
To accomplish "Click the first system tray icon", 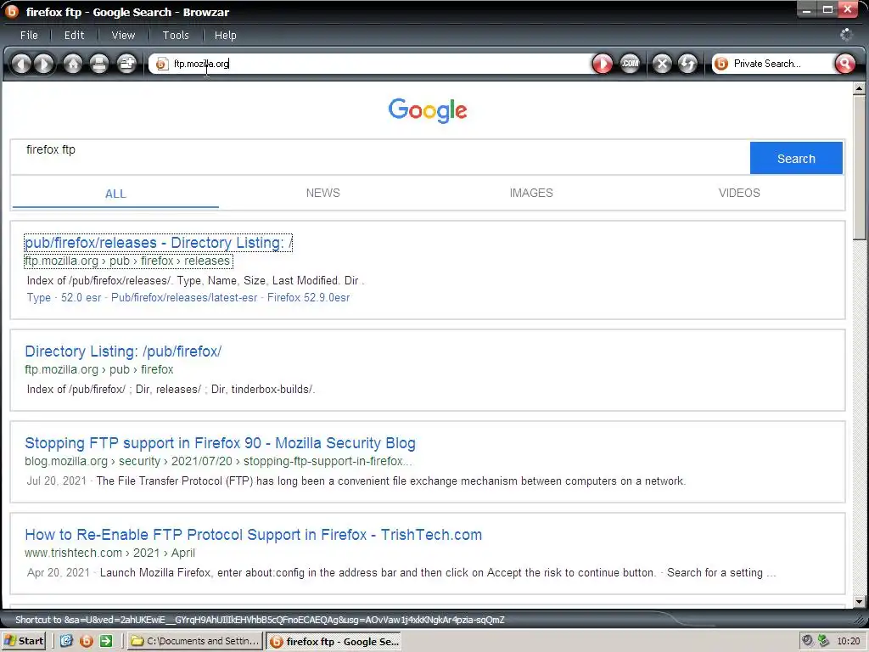I will pos(808,641).
